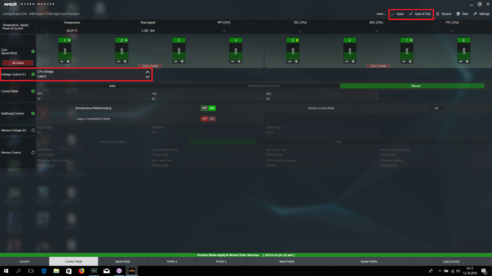
Task: Click the yellow star on core 5
Action: click(x=297, y=40)
